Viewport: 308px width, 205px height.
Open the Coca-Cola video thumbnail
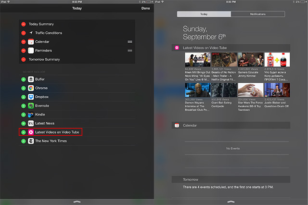[x=277, y=60]
